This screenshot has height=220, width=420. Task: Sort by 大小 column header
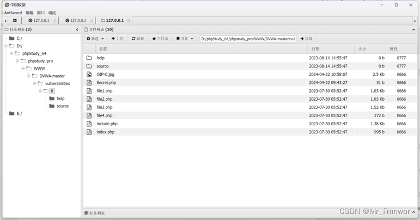[370, 48]
